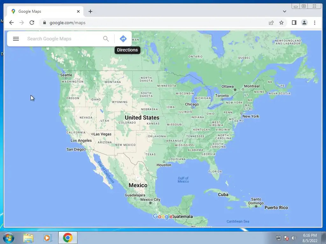The width and height of the screenshot is (326, 244).
Task: Click the CALIFORNIA state label
Action: point(76,132)
